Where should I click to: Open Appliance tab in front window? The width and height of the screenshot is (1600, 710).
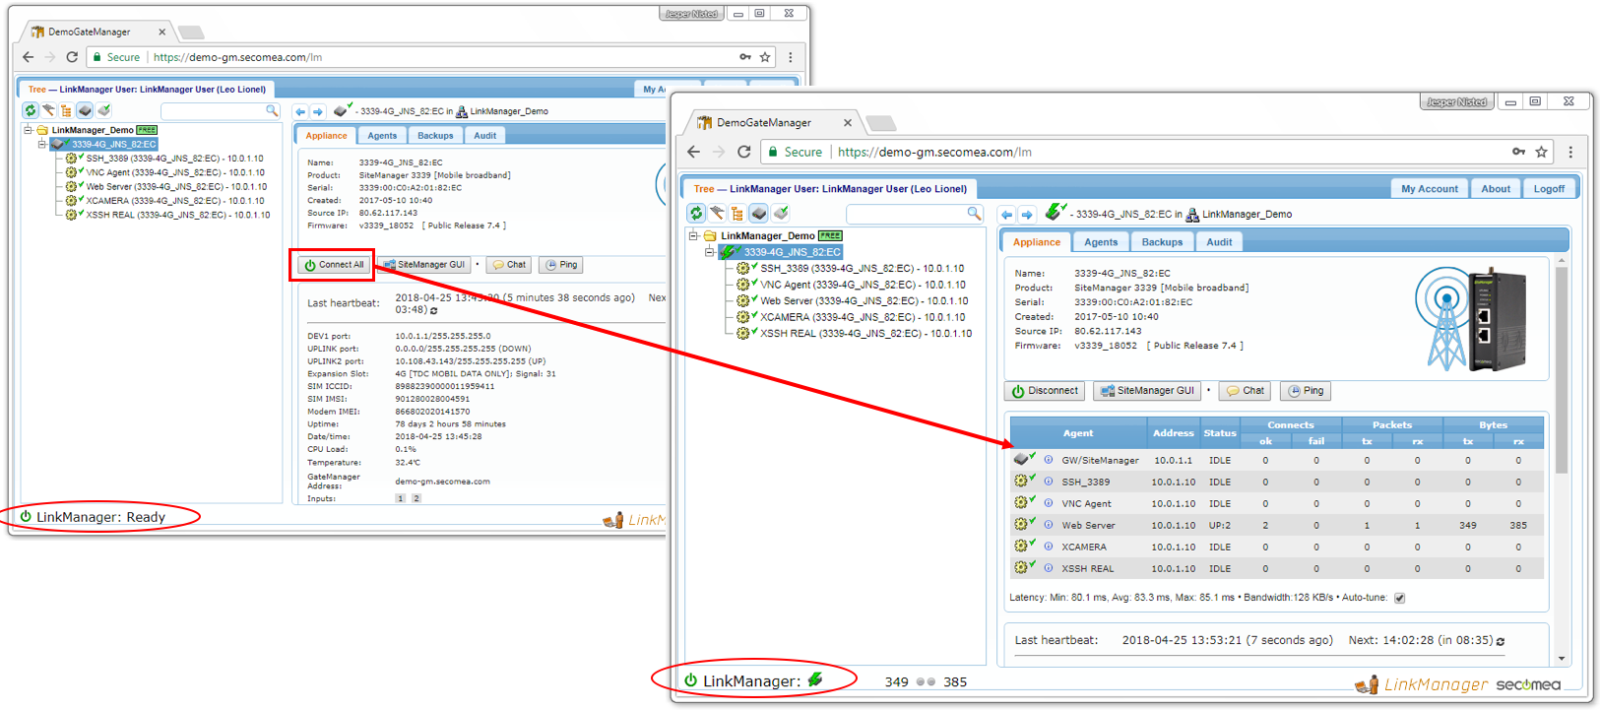pyautogui.click(x=1037, y=241)
